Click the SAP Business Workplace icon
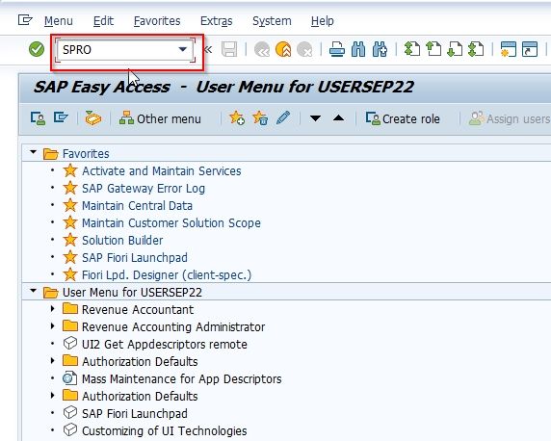 tap(92, 118)
